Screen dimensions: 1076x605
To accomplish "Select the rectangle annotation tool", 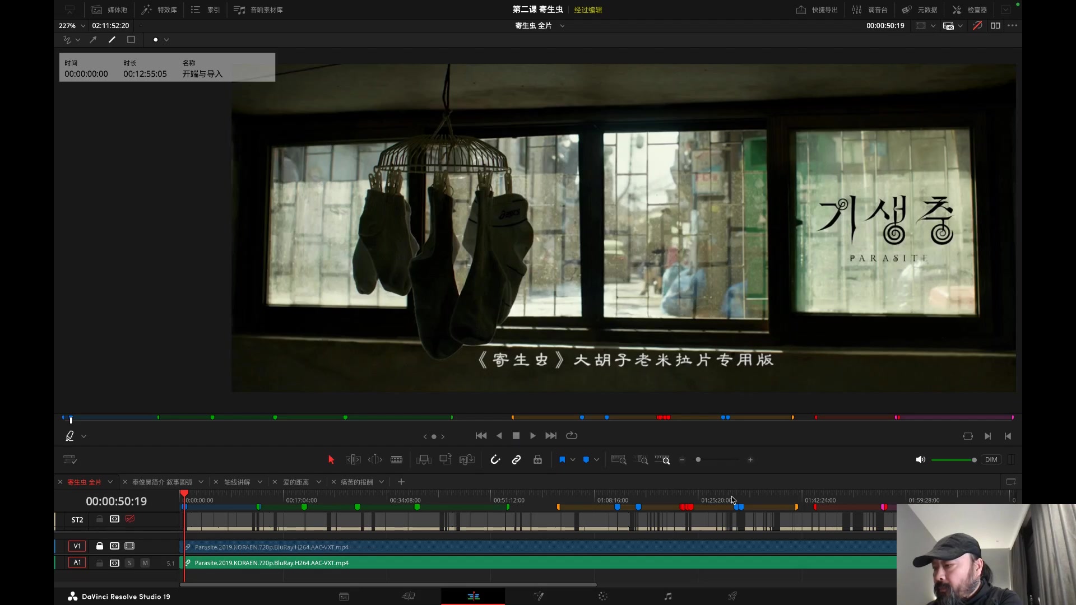I will [x=131, y=40].
